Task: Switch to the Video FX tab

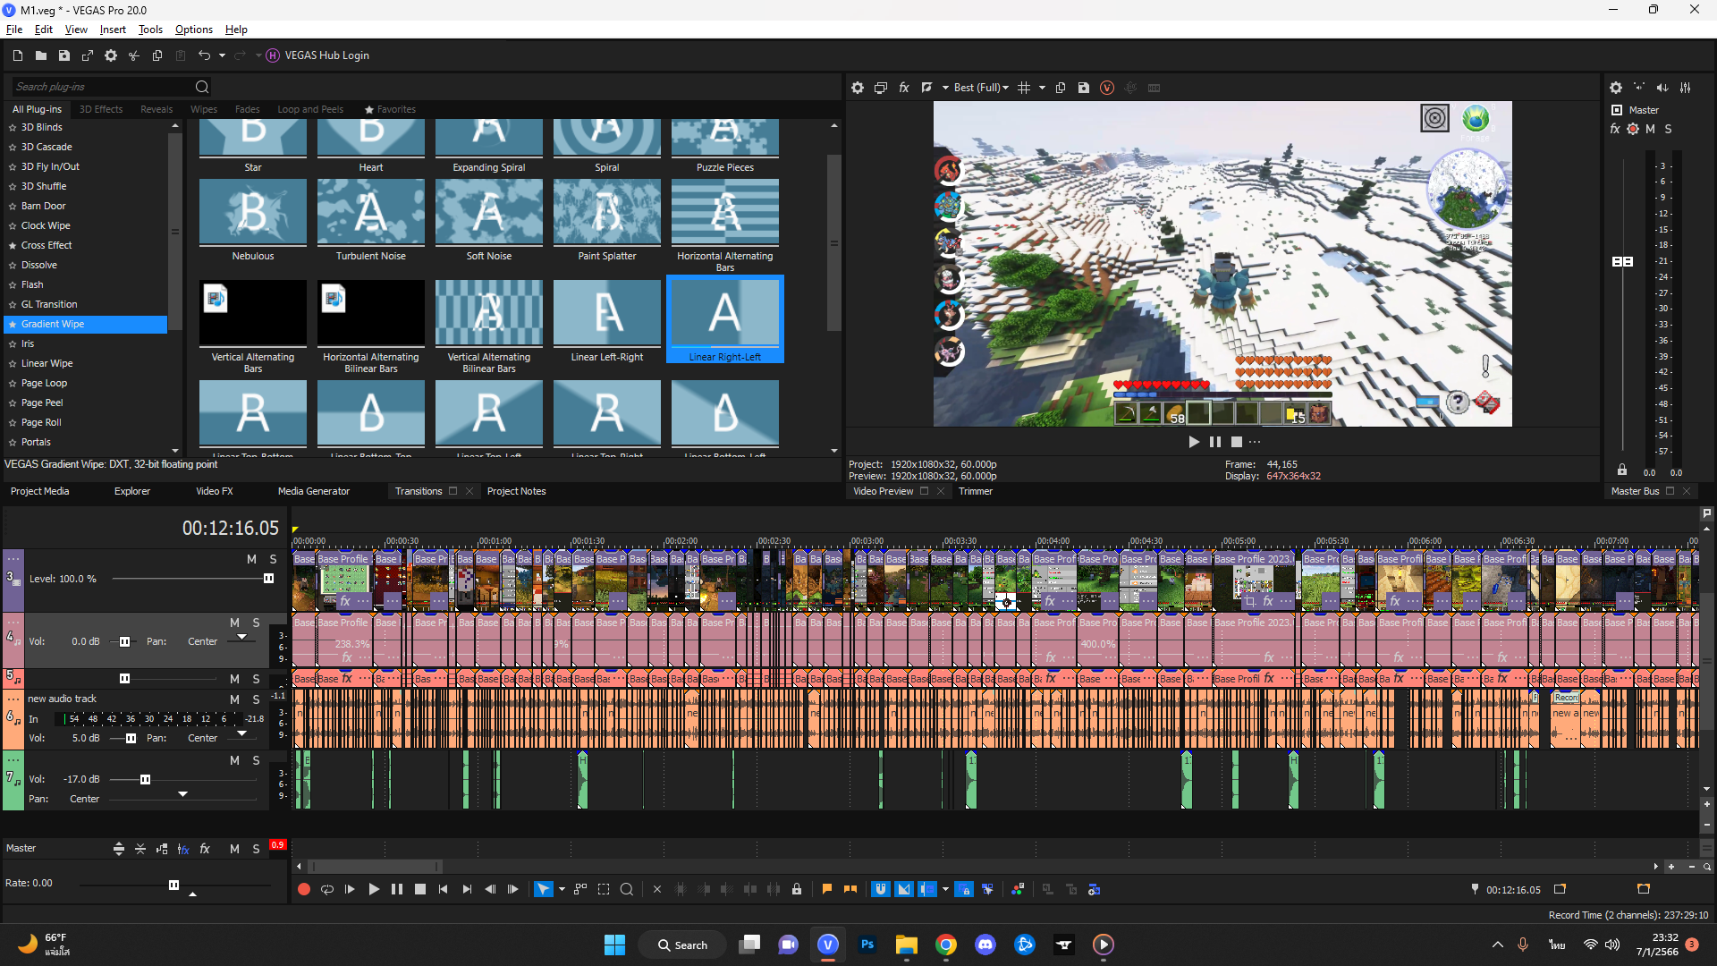Action: (215, 491)
